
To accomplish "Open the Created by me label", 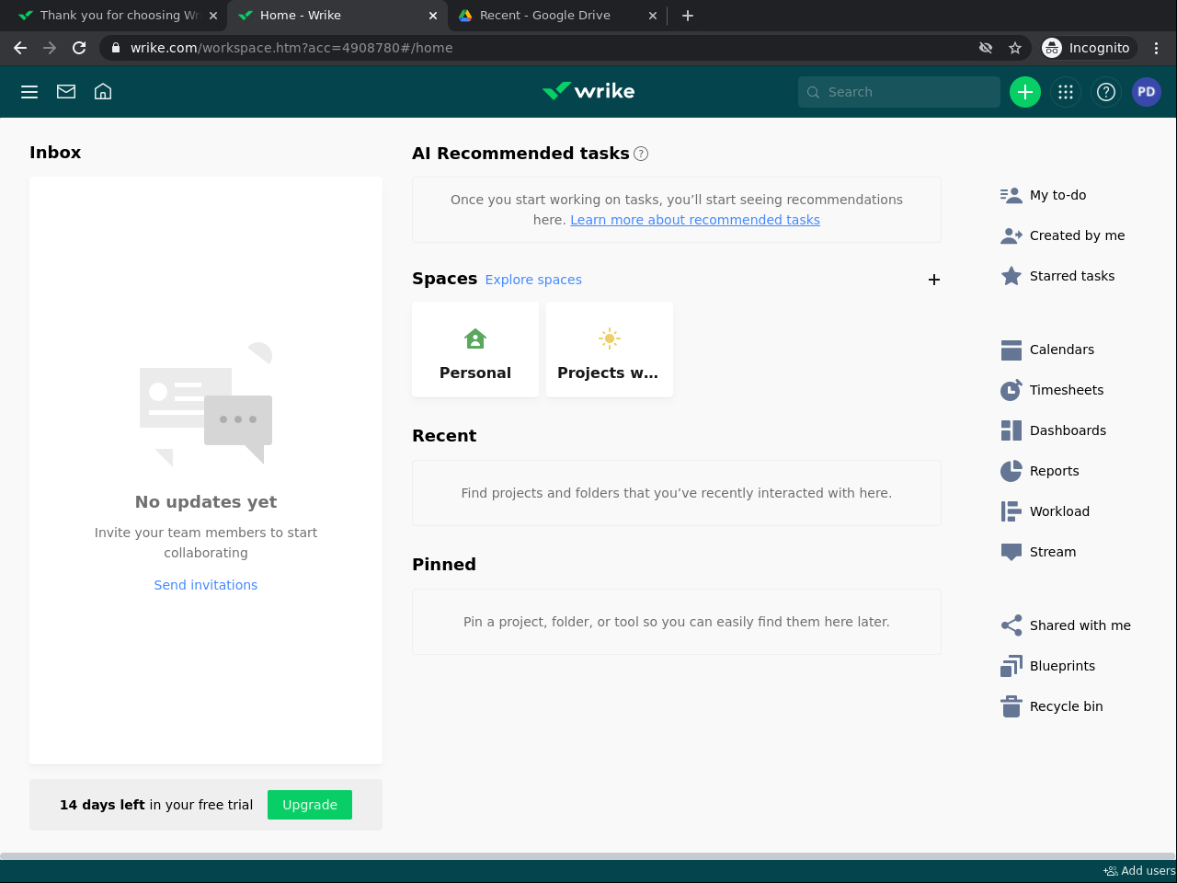I will pos(1078,235).
